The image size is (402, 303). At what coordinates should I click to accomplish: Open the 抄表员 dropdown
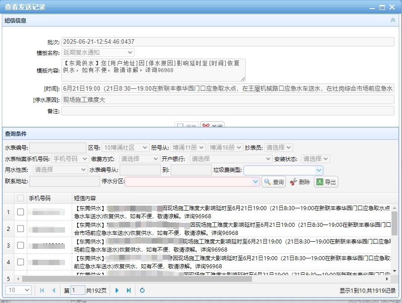tap(278, 147)
